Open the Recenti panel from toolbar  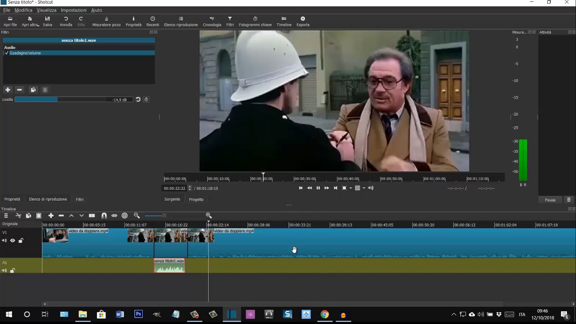pos(153,22)
